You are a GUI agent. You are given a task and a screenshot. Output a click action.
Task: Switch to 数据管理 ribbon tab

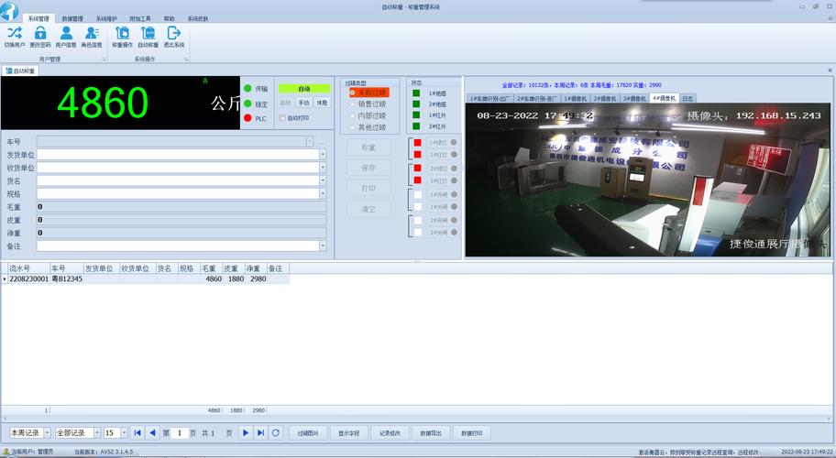point(72,18)
